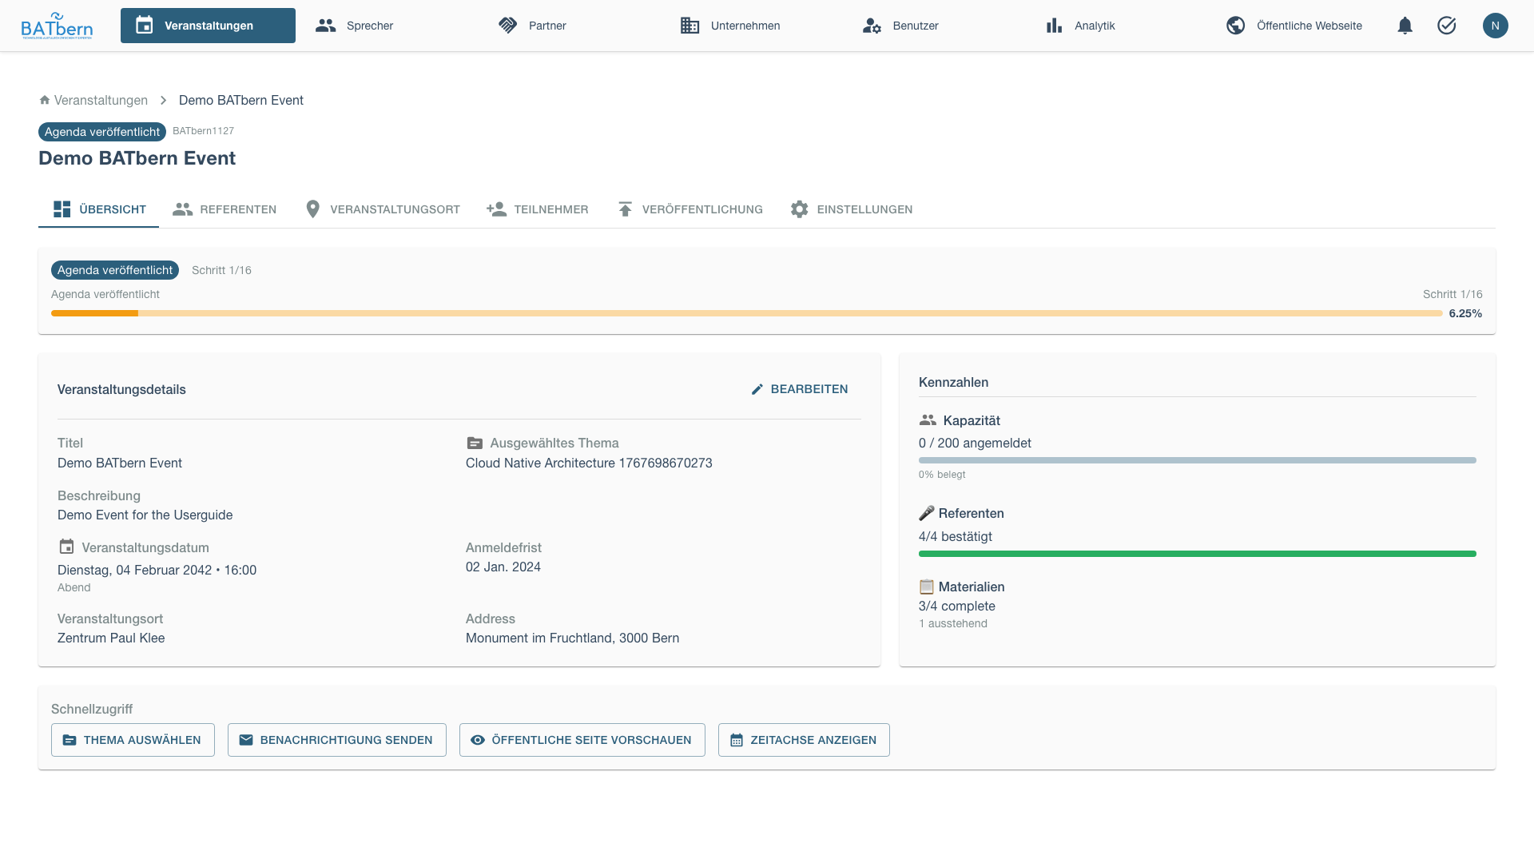Click Benachrichtigung senden button

point(337,740)
